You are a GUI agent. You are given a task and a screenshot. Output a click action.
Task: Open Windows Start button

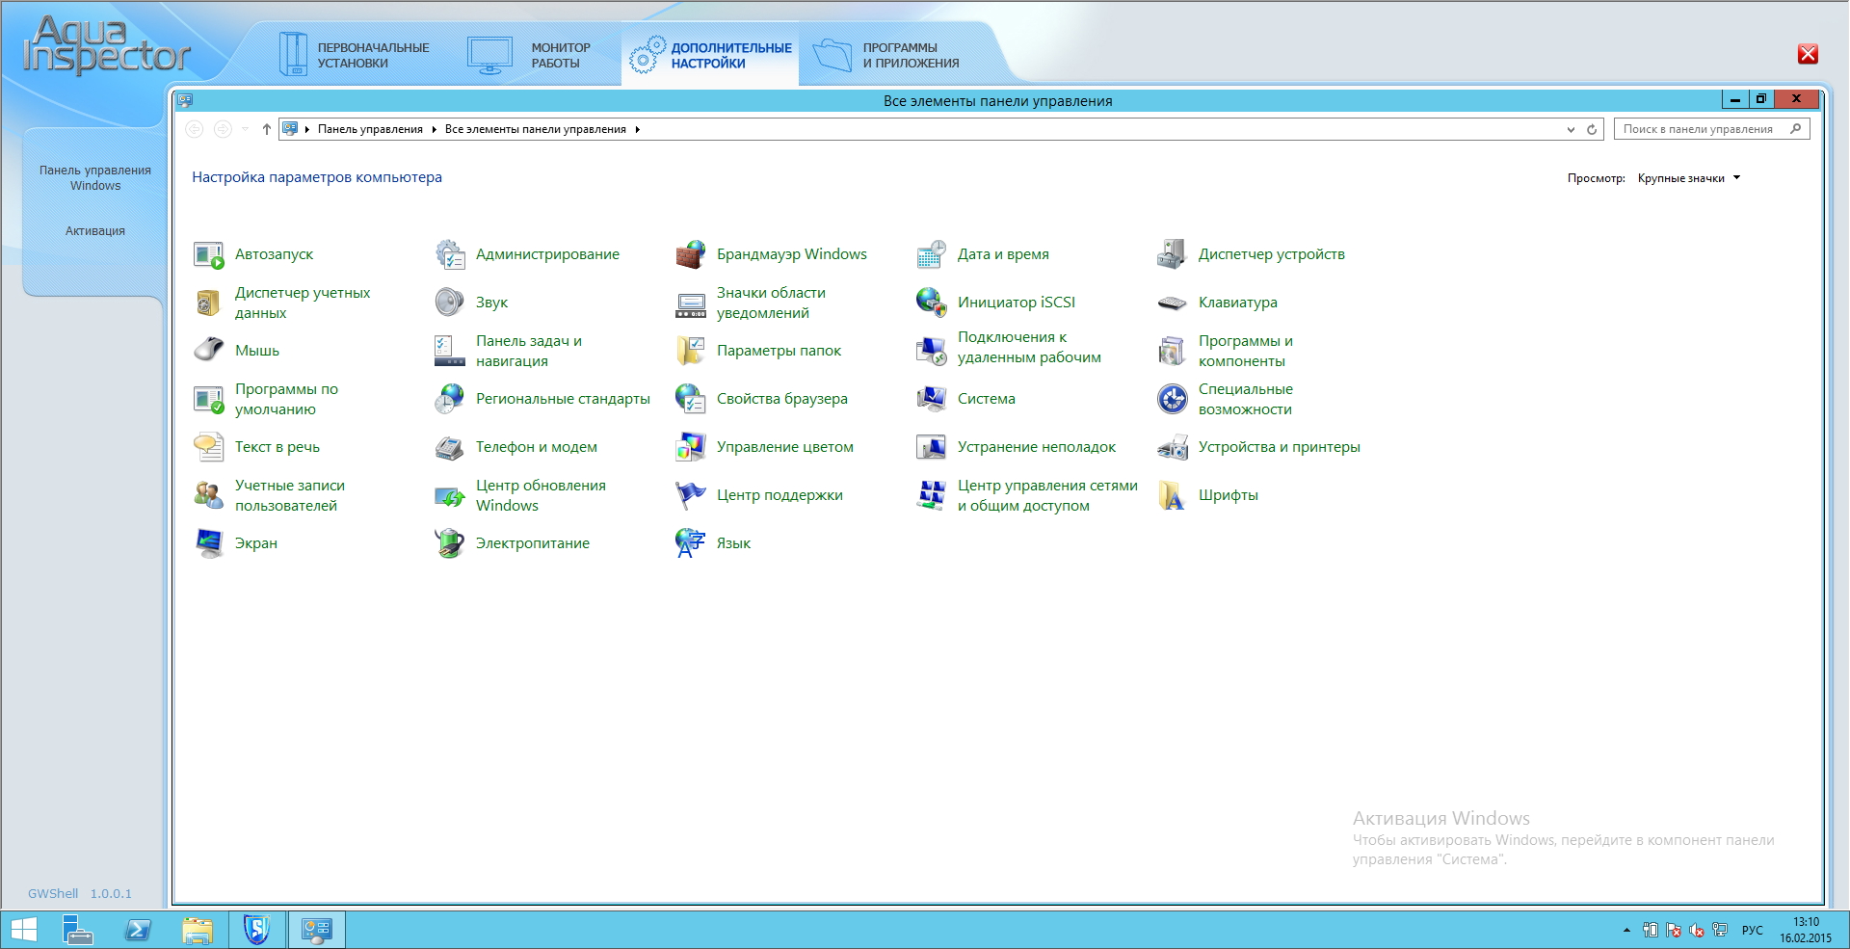point(23,930)
